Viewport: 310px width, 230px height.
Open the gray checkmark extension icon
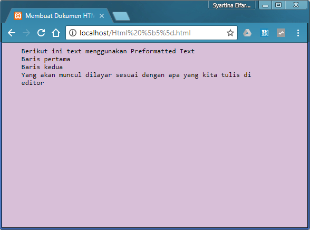281,33
